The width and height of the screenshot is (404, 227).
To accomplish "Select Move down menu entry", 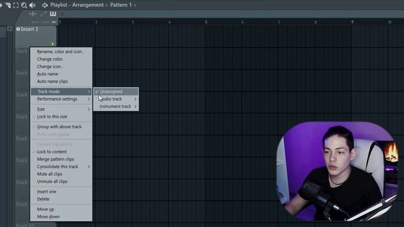I will click(61, 216).
